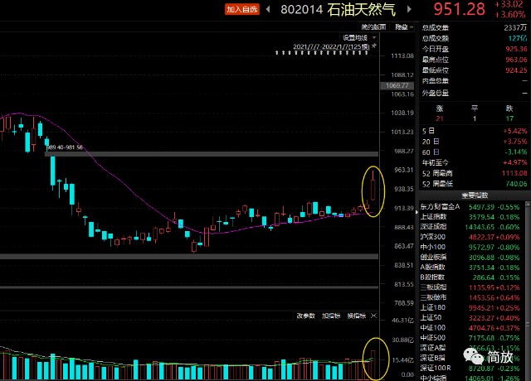531x381 pixels.
Task: Open 三板成指 index row
Action: click(x=471, y=287)
